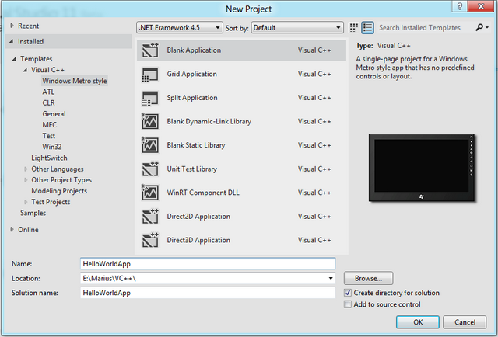Click the Solution name input field
498x337 pixels.
208,293
